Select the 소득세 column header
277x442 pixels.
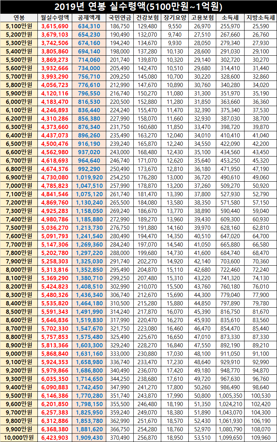tap(230, 18)
